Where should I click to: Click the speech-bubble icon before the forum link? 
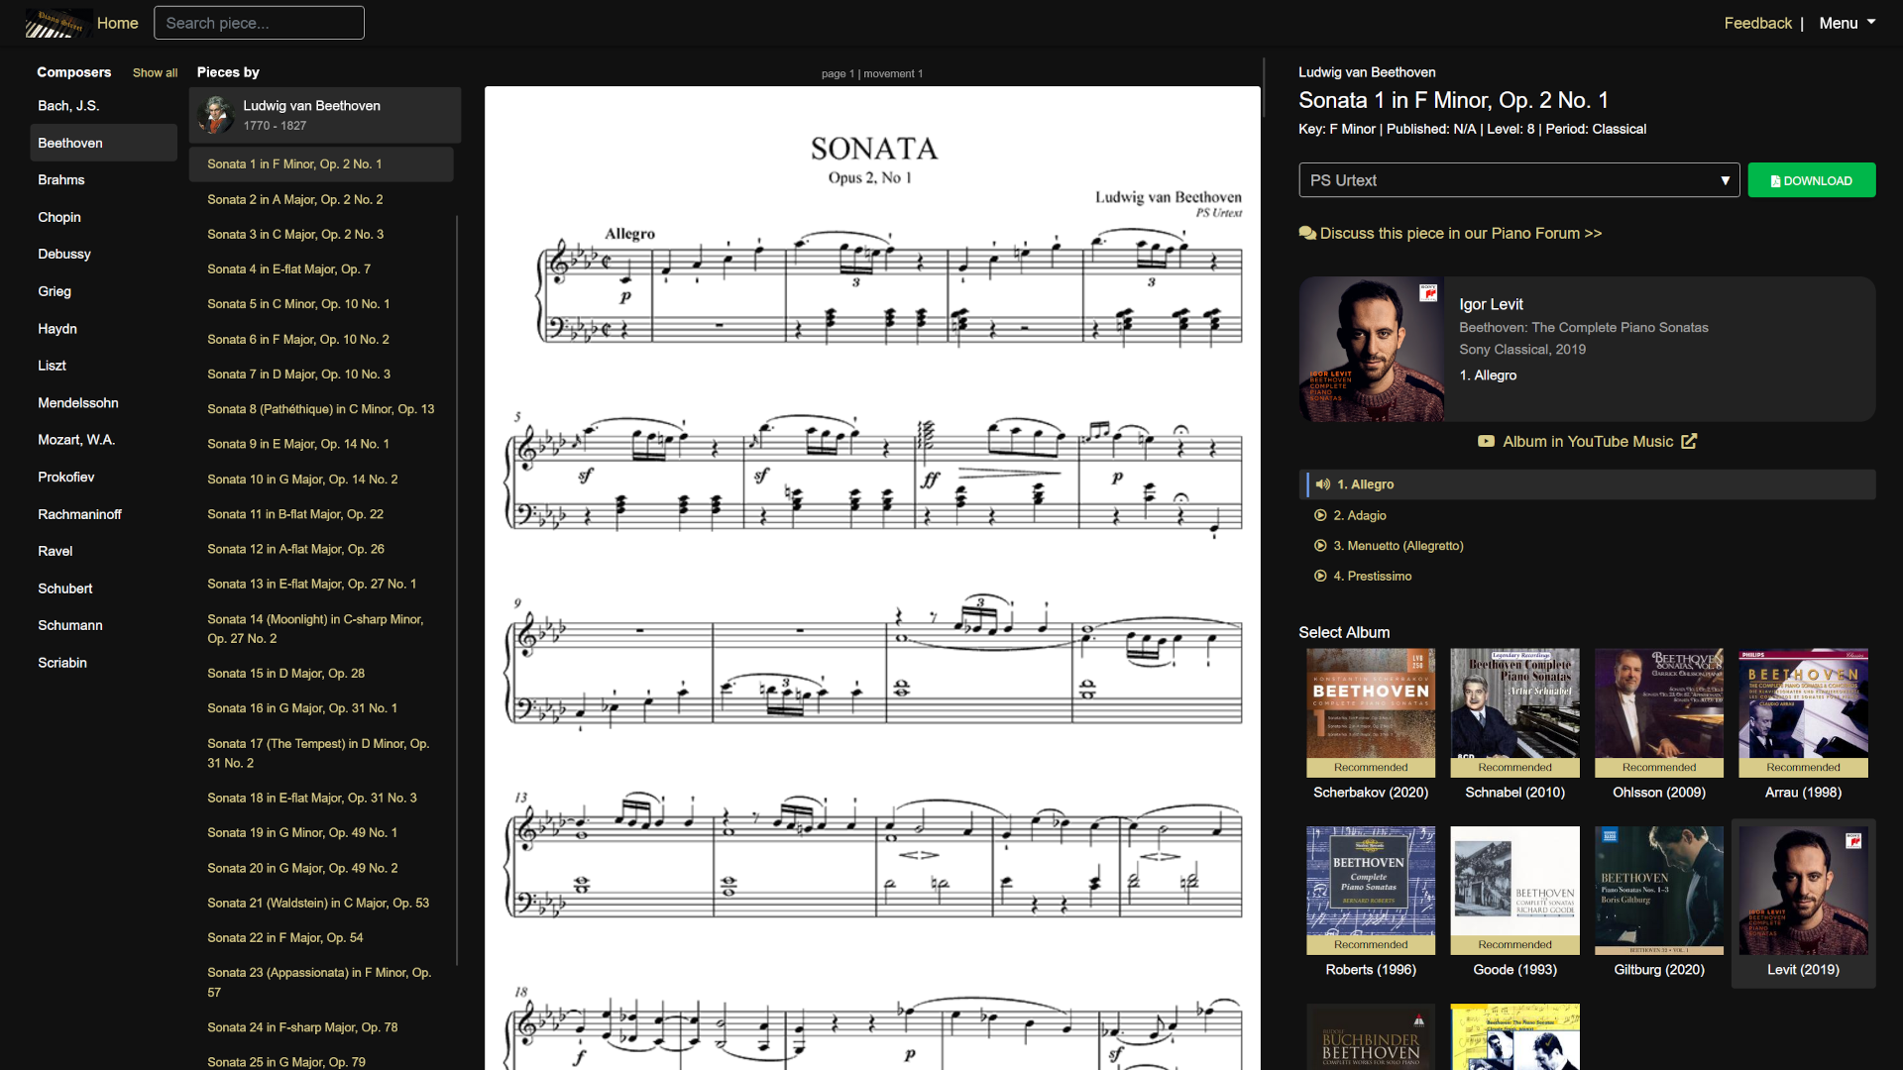pyautogui.click(x=1307, y=233)
